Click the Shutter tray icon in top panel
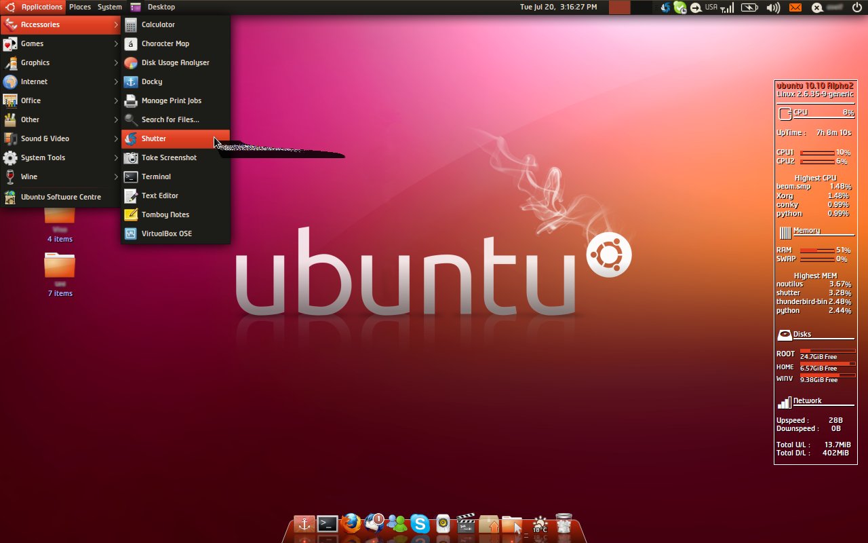 coord(666,7)
